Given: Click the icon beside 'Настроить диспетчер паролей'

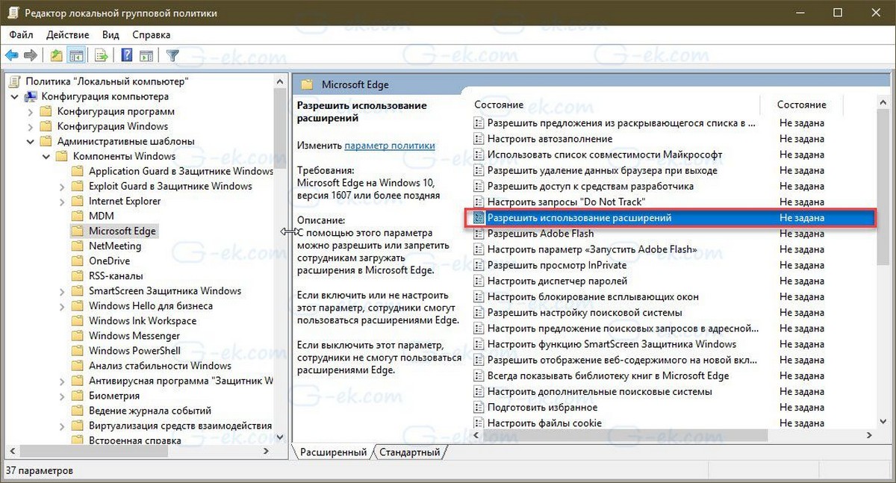Looking at the screenshot, I should tap(479, 281).
